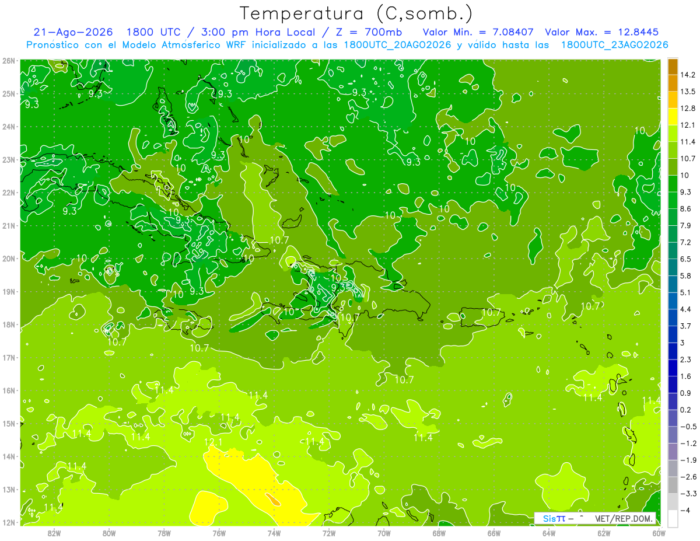The width and height of the screenshot is (700, 541).
Task: Click the legend value '-1.9'
Action: (688, 460)
